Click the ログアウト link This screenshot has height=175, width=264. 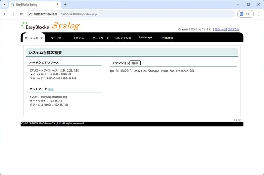tap(233, 29)
